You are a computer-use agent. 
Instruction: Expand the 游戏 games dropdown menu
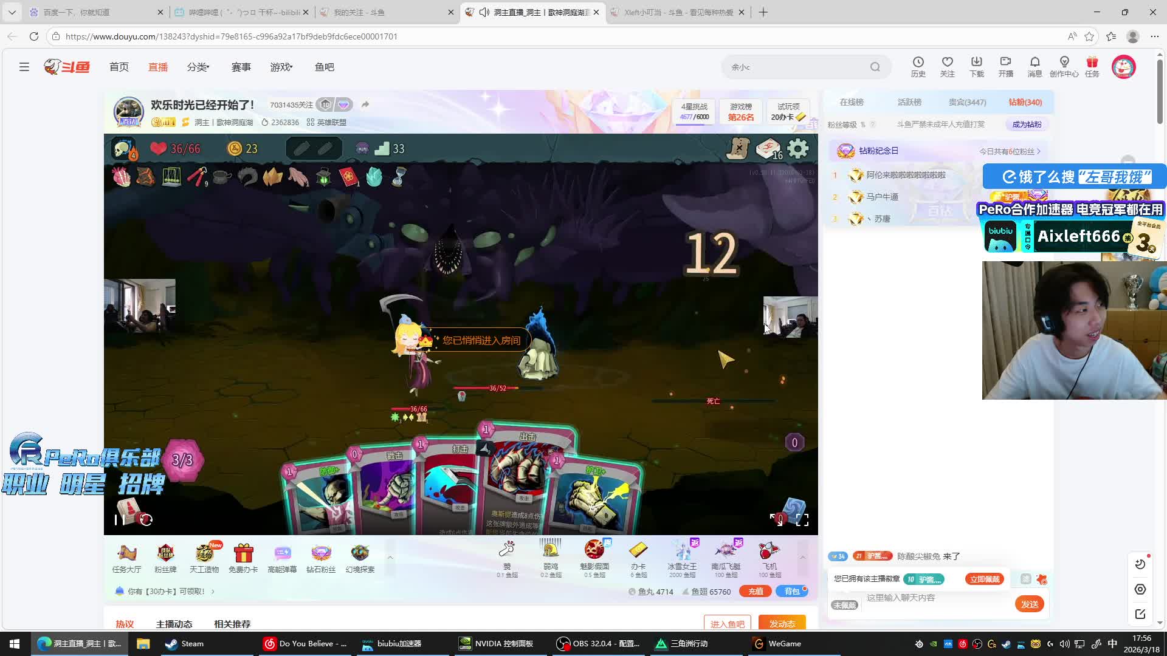pyautogui.click(x=281, y=67)
